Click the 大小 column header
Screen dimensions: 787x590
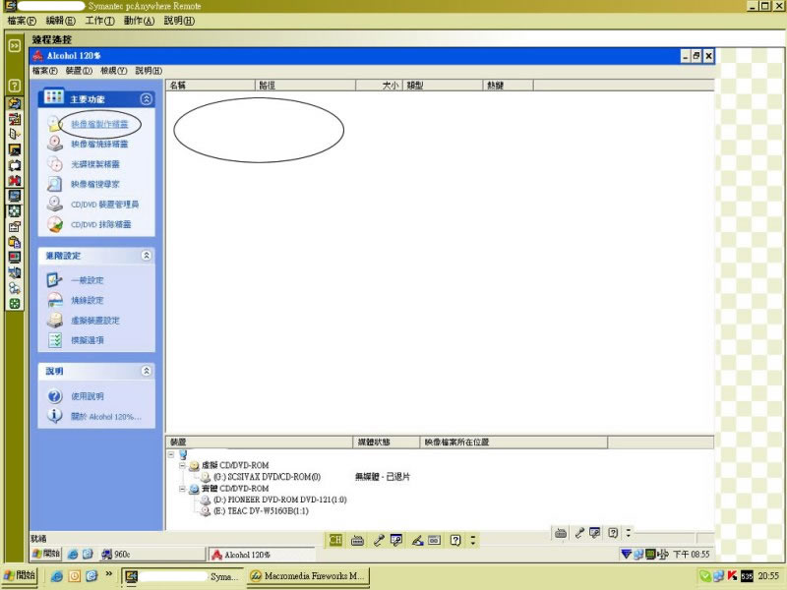click(379, 86)
